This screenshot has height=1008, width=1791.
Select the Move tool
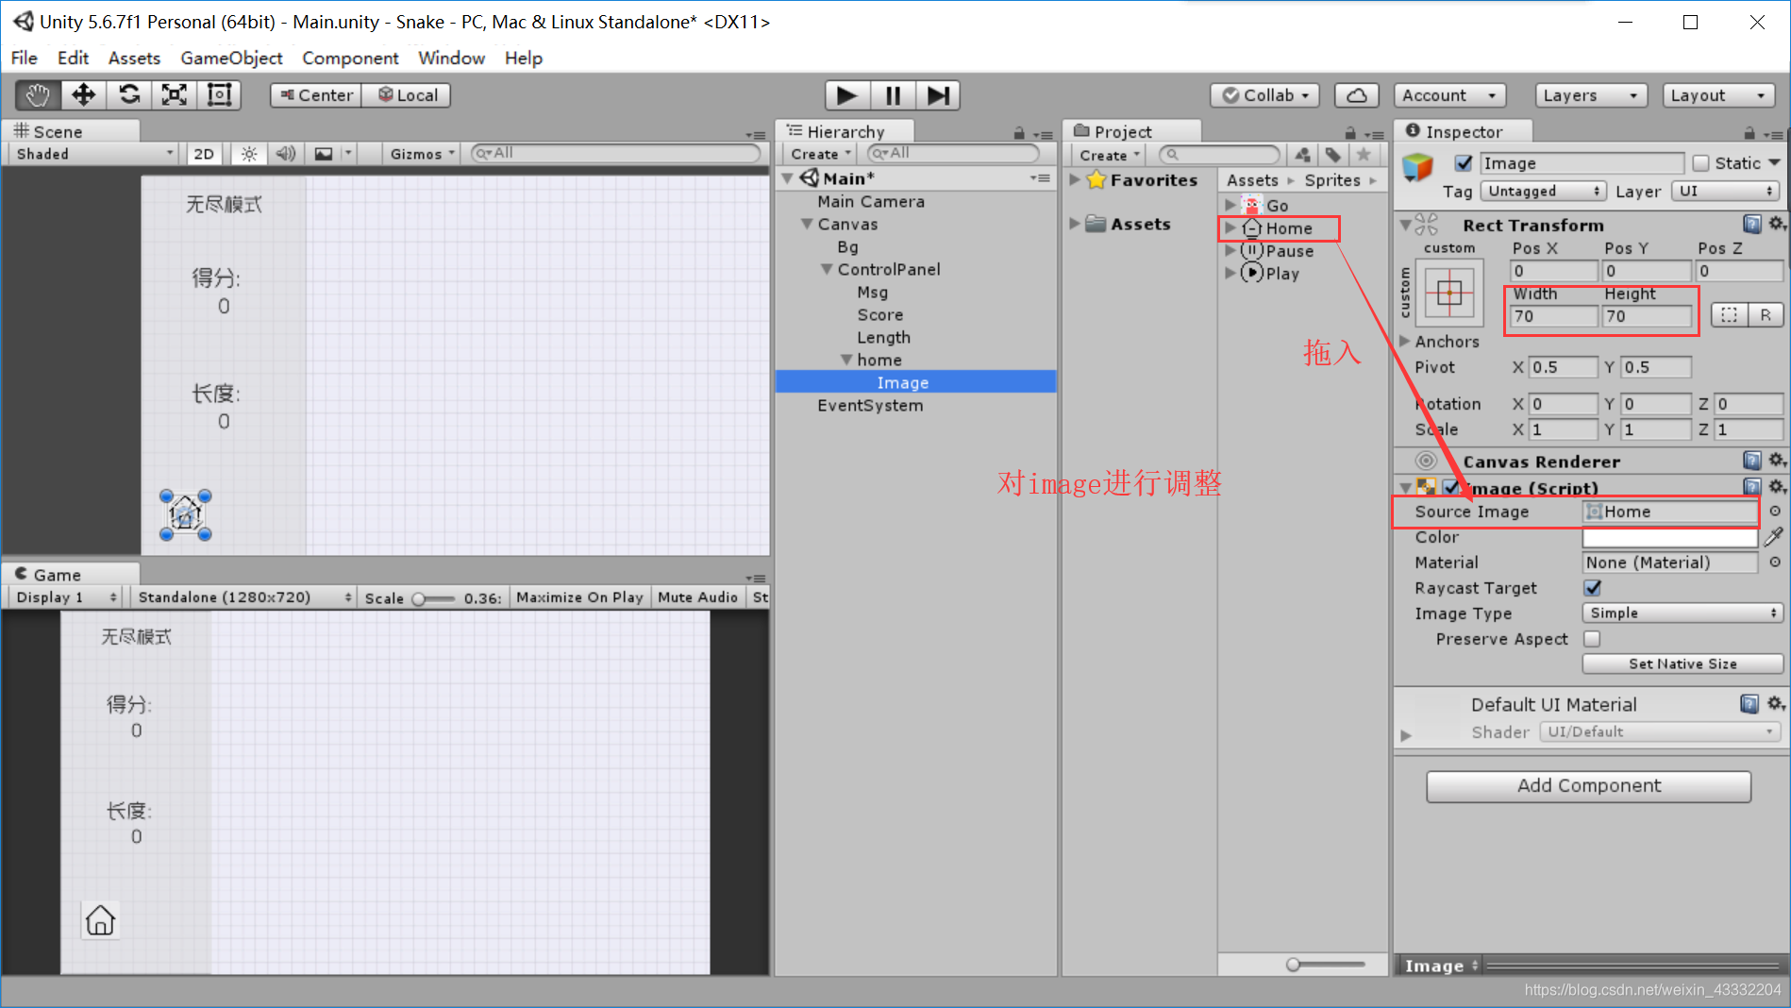[x=84, y=95]
